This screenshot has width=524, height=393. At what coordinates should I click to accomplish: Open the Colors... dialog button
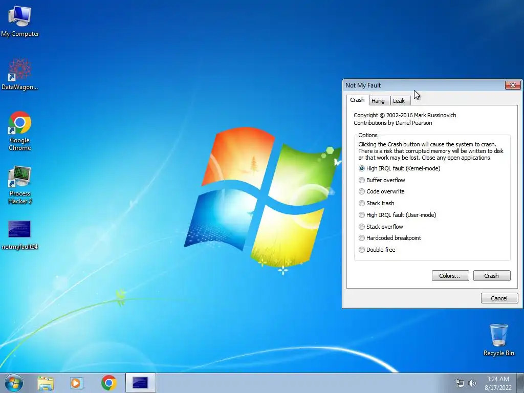click(450, 276)
